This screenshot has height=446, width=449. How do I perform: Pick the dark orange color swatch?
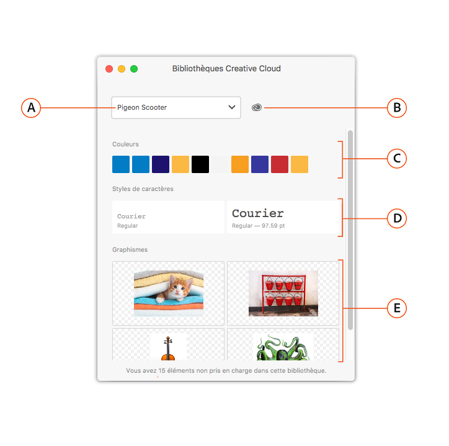(240, 164)
